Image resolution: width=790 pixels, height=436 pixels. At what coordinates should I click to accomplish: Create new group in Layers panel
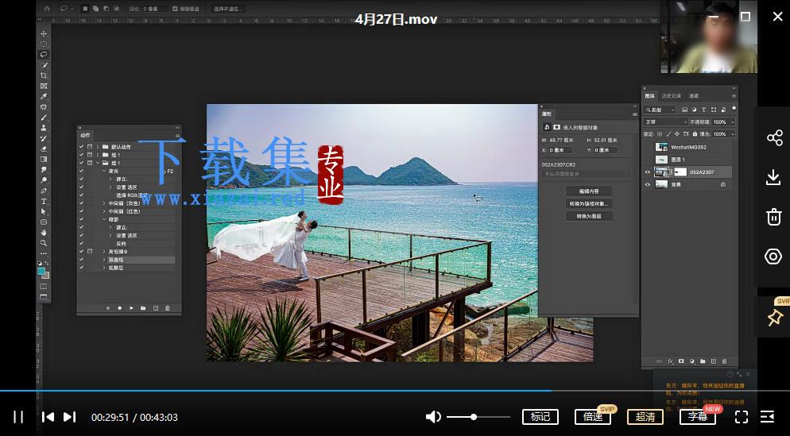tap(703, 361)
